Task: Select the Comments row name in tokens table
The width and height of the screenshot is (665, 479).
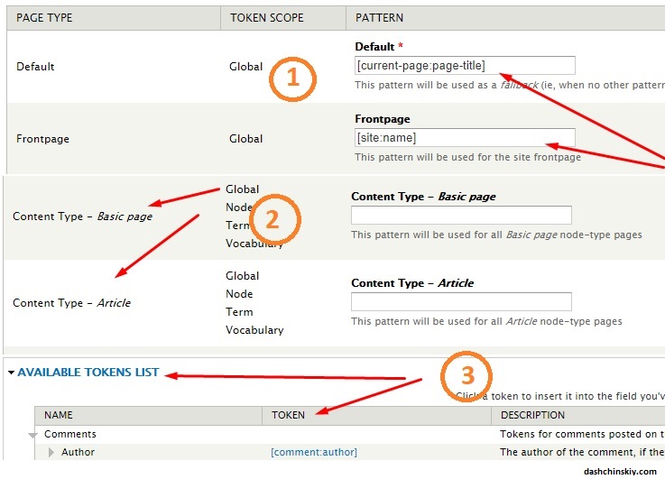Action: pyautogui.click(x=69, y=434)
